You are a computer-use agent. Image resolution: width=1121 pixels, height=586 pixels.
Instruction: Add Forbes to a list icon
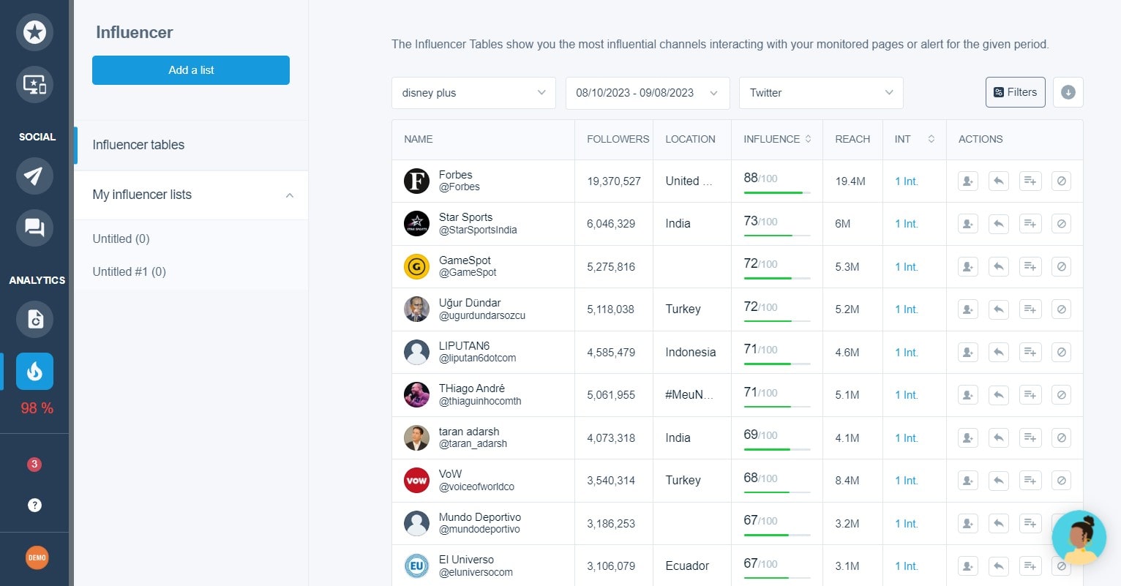point(1030,181)
